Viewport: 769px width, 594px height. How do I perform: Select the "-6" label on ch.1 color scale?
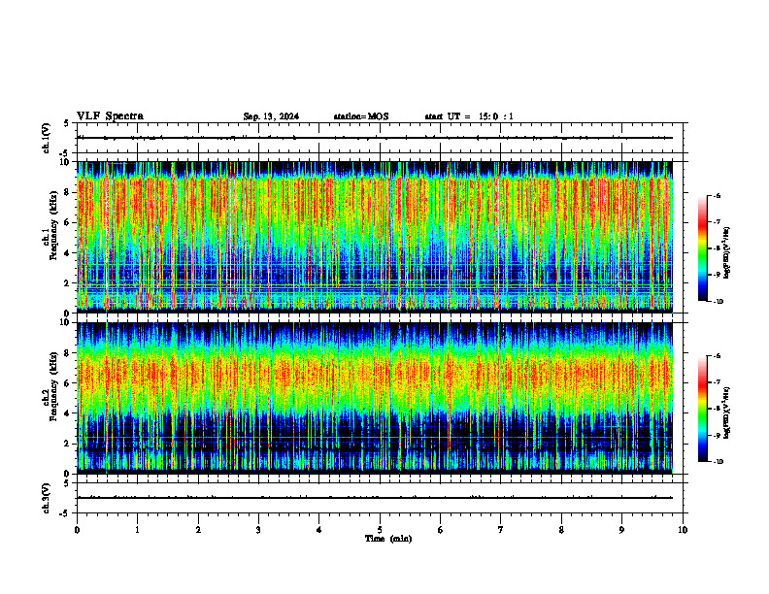point(717,195)
